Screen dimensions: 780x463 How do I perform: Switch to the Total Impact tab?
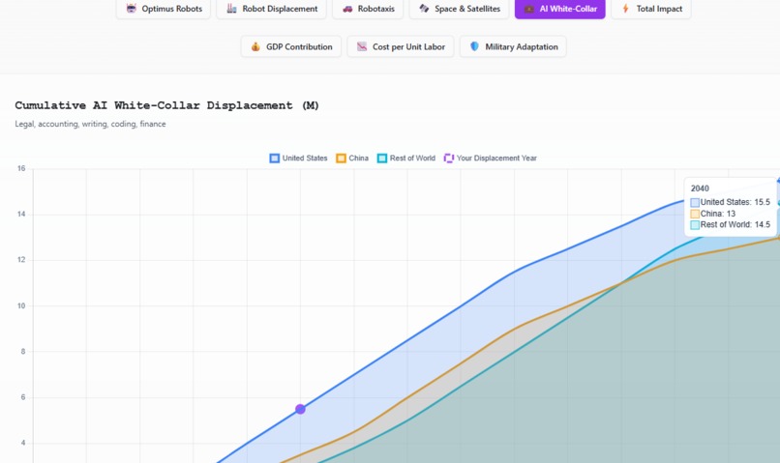click(651, 9)
